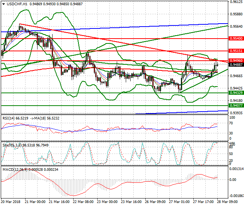Click the 0.94665 price scale value
Screen dimensions: 244x206
point(236,76)
